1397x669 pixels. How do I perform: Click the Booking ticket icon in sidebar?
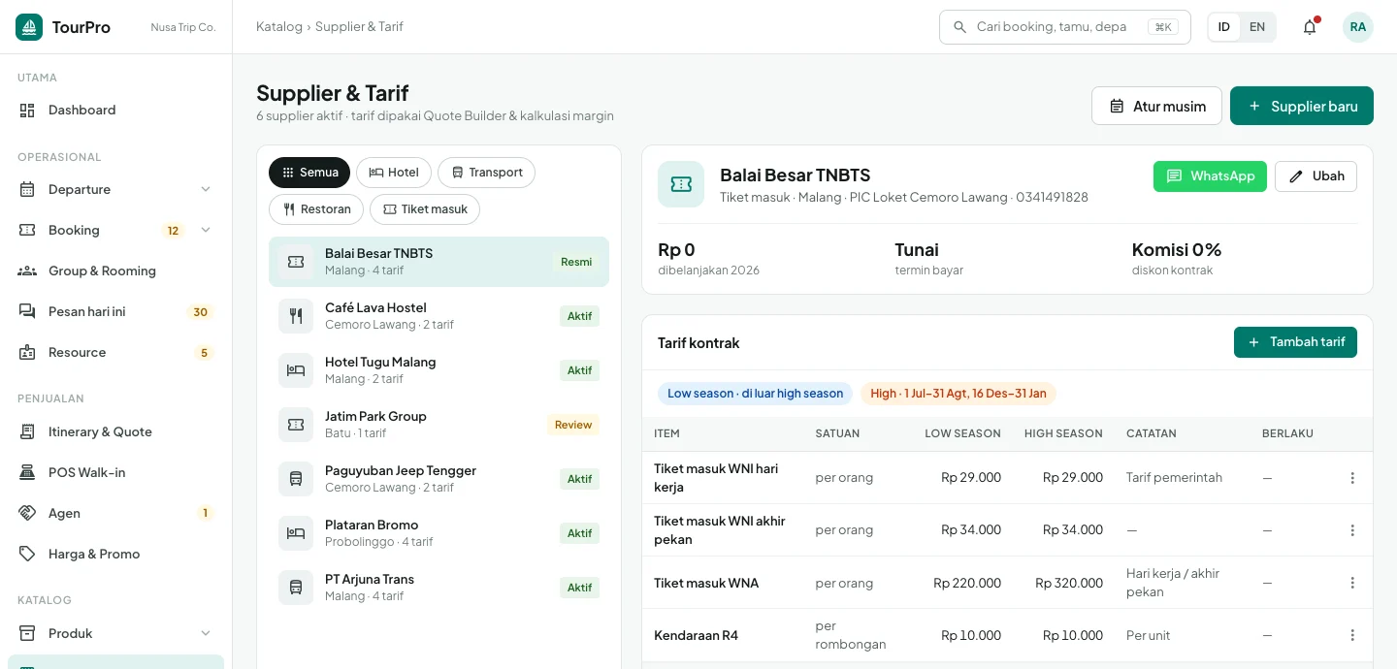(27, 231)
